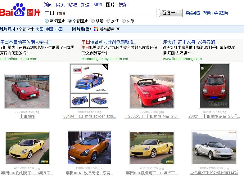Click the ...2002-5年 丰田mrs 跑车 2.0 caption
The height and width of the screenshot is (178, 244).
(x=152, y=116)
